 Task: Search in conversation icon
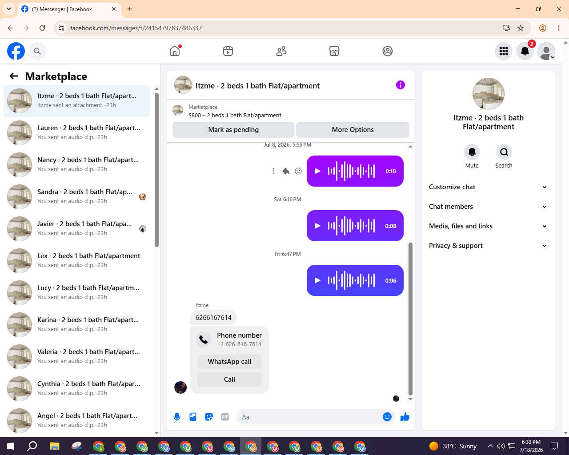click(504, 152)
